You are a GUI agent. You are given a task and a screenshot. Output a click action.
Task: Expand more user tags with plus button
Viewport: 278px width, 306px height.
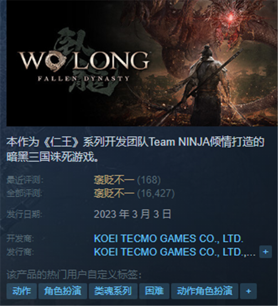tap(248, 291)
